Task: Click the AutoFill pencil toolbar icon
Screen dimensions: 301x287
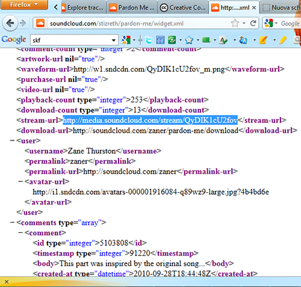Action: [264, 40]
